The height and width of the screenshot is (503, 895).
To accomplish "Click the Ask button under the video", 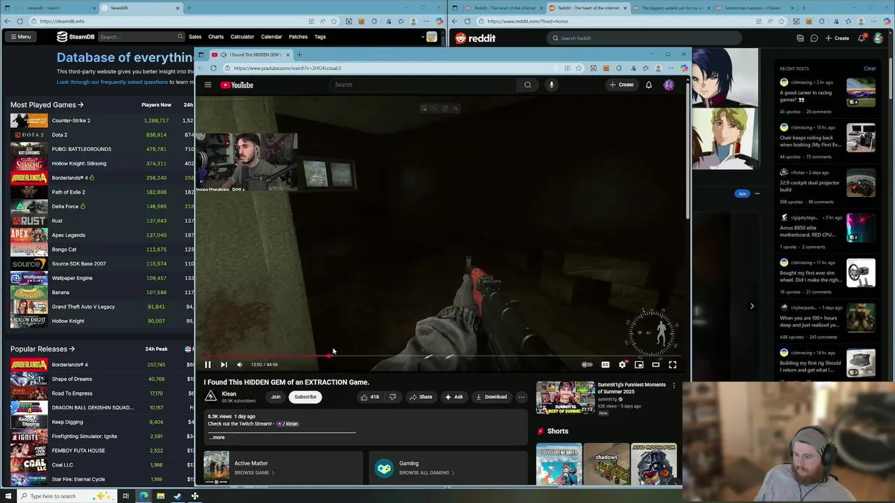I will click(x=454, y=397).
